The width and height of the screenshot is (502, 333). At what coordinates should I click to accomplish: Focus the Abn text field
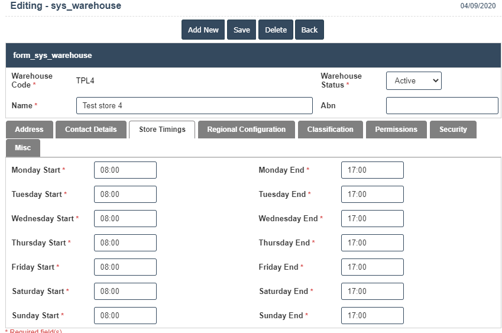tap(442, 106)
